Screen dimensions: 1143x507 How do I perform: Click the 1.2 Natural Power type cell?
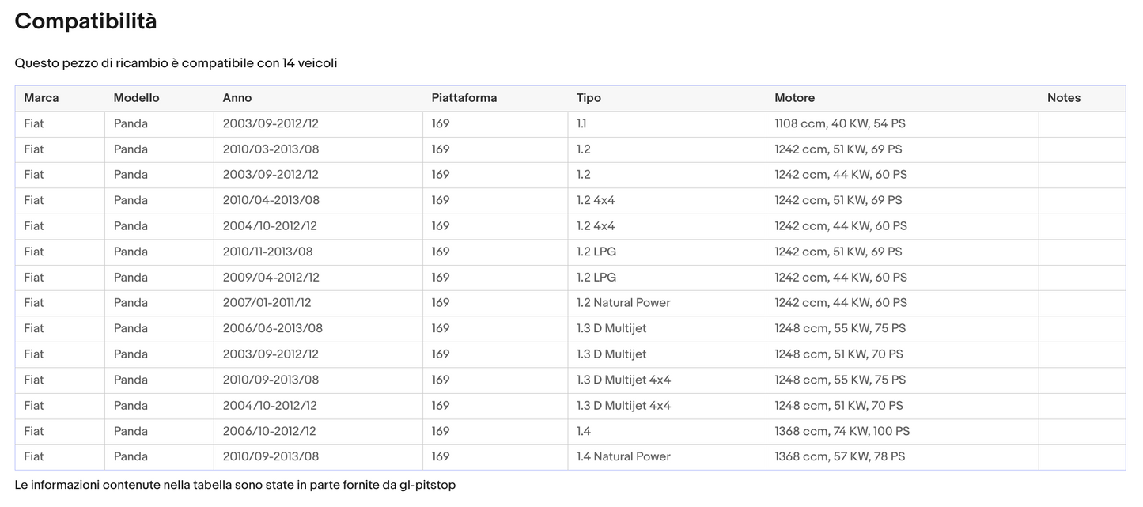pyautogui.click(x=623, y=303)
